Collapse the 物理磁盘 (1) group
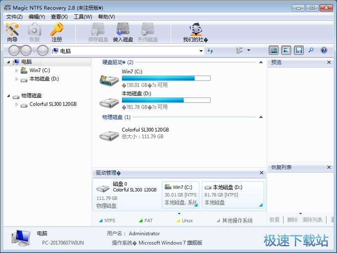Viewport: 337px width, 253px height. coord(261,117)
